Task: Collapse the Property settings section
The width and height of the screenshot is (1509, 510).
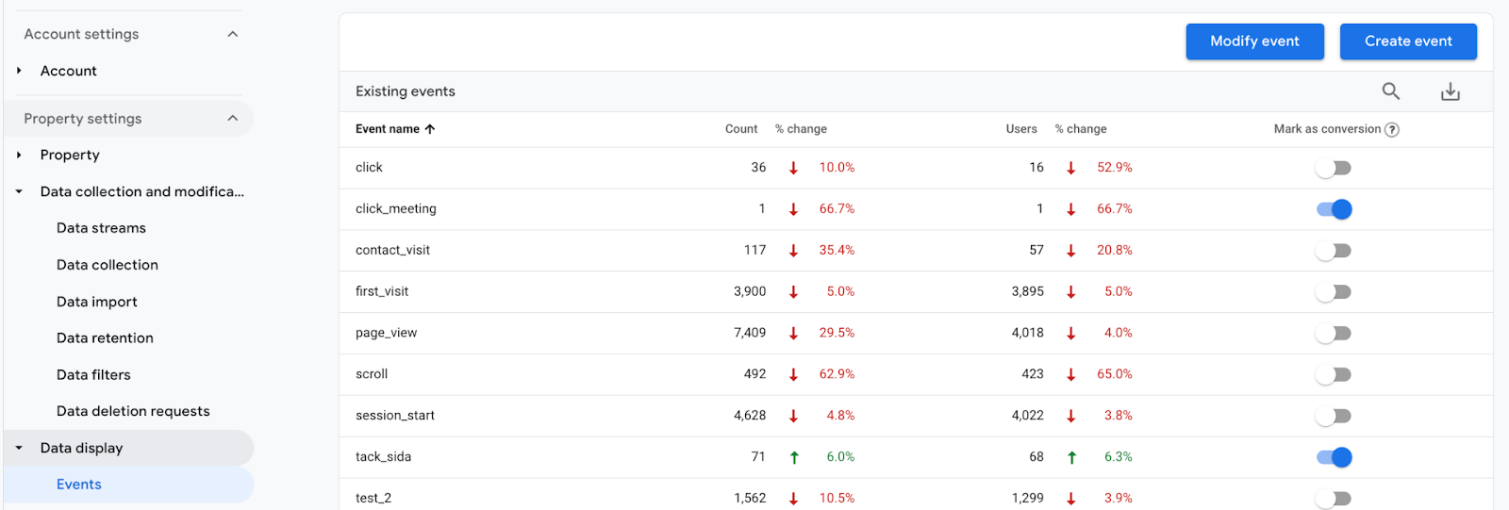Action: tap(233, 119)
